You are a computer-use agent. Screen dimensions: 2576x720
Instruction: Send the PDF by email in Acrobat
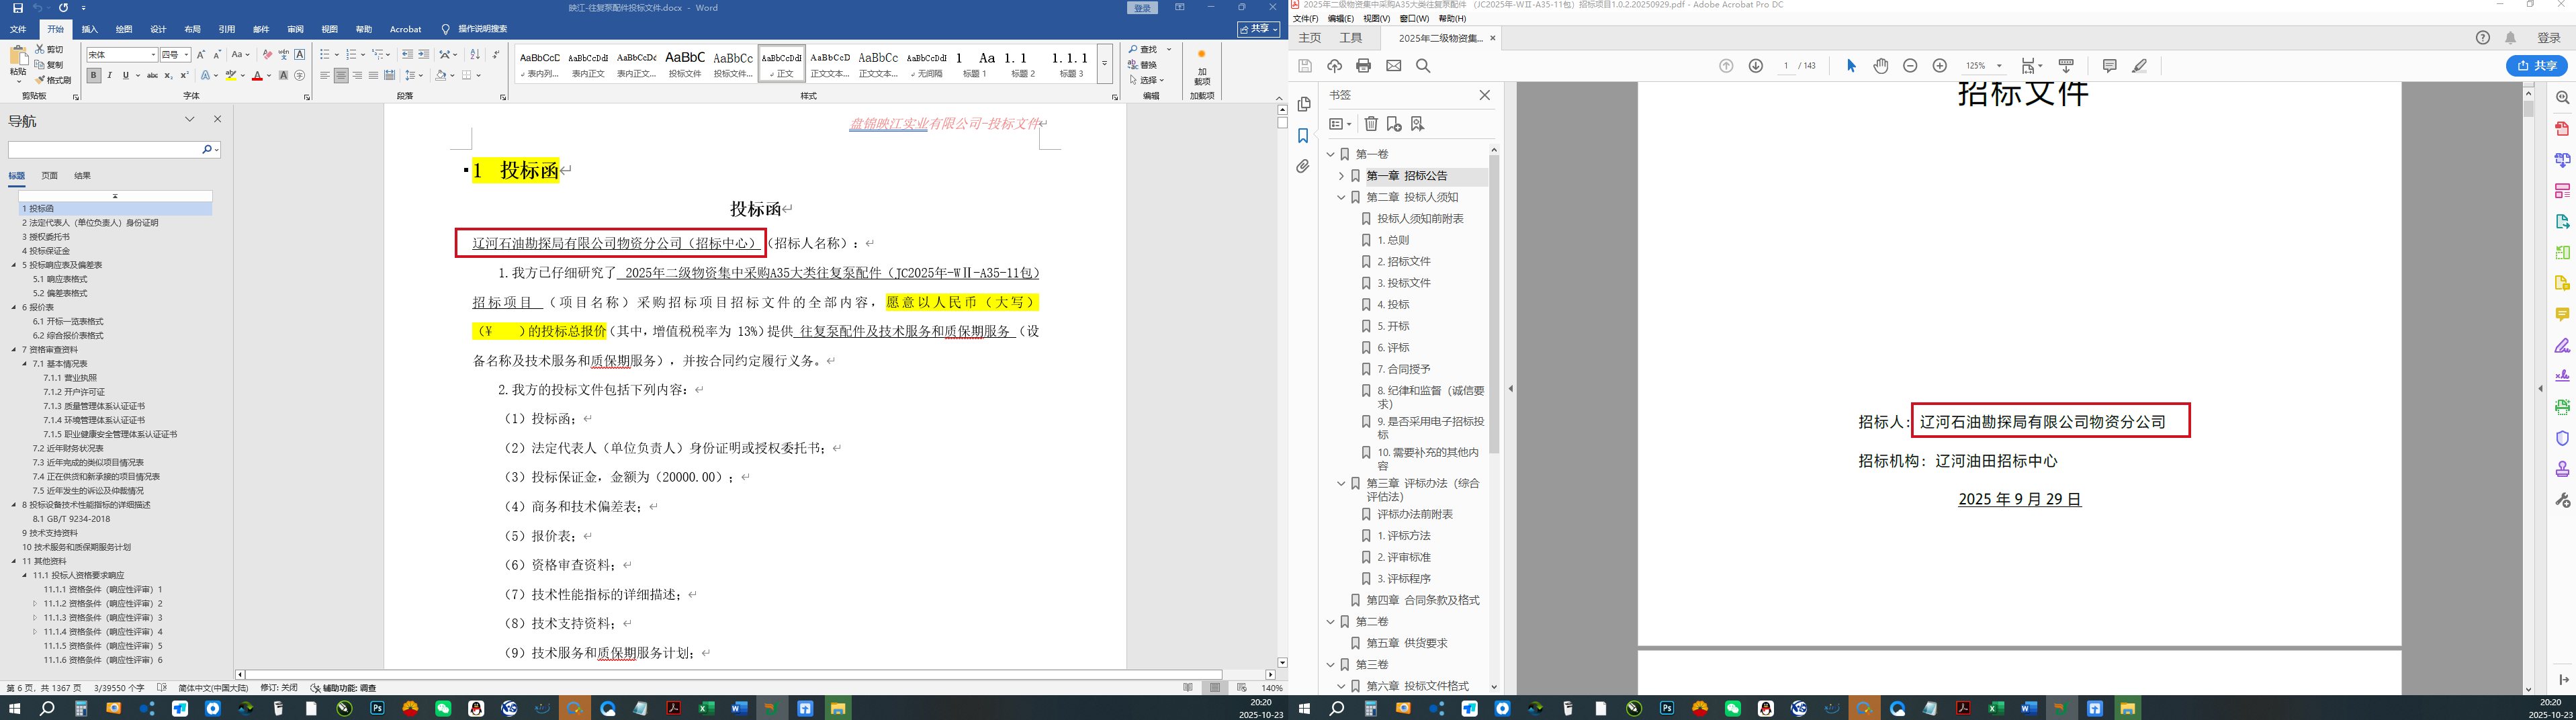[x=1394, y=66]
